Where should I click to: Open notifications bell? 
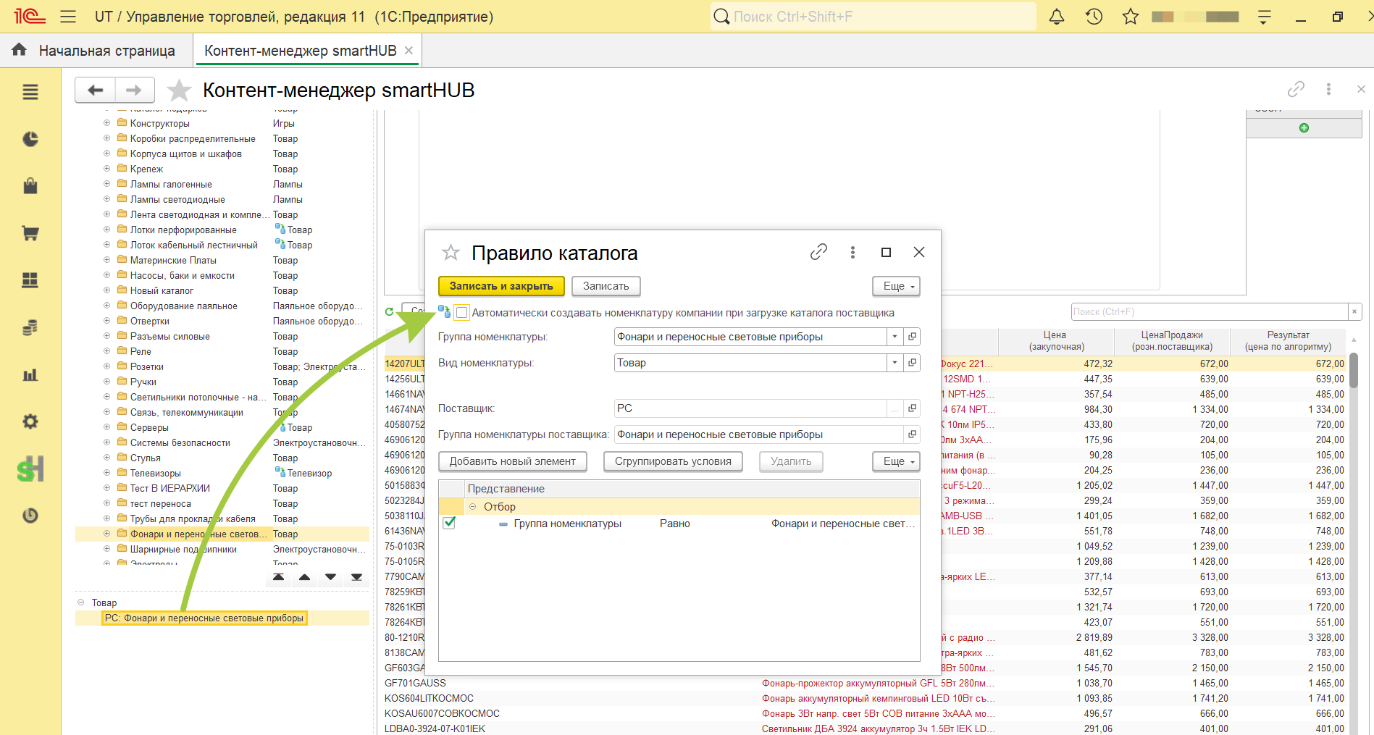(x=1057, y=16)
